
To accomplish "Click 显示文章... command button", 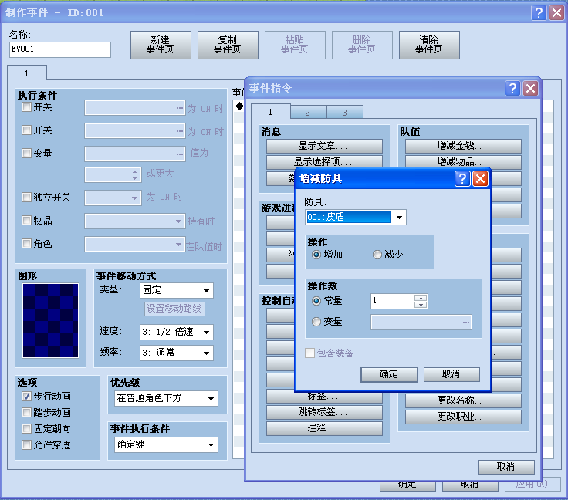I will tap(324, 147).
